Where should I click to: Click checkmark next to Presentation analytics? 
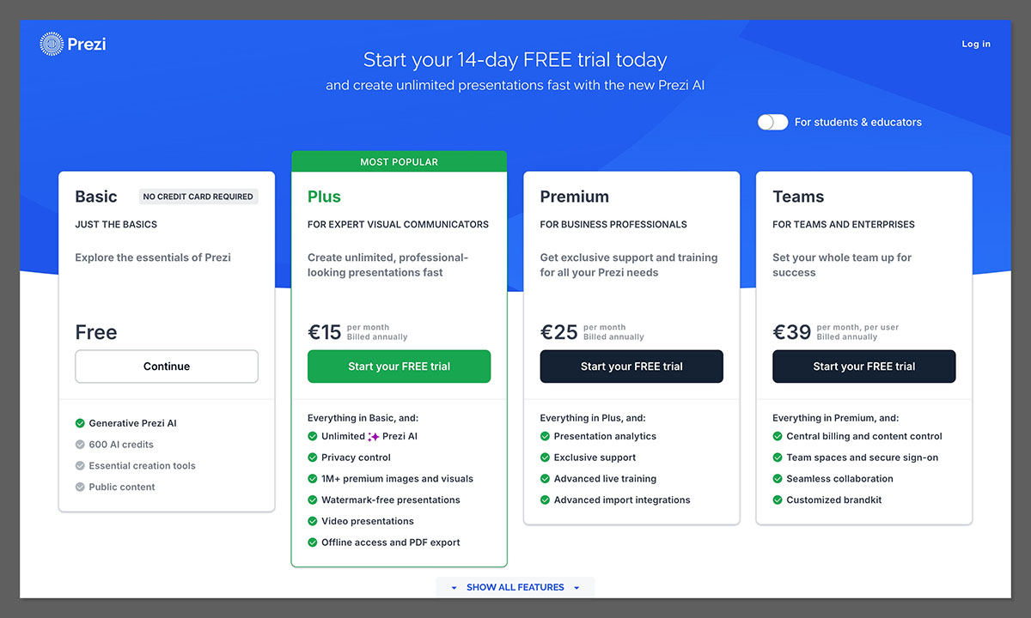point(545,436)
